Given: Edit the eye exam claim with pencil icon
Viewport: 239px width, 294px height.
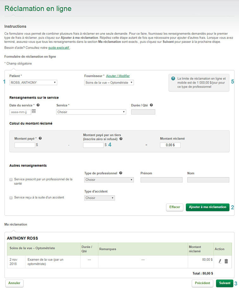Looking at the screenshot, I should click(x=220, y=261).
